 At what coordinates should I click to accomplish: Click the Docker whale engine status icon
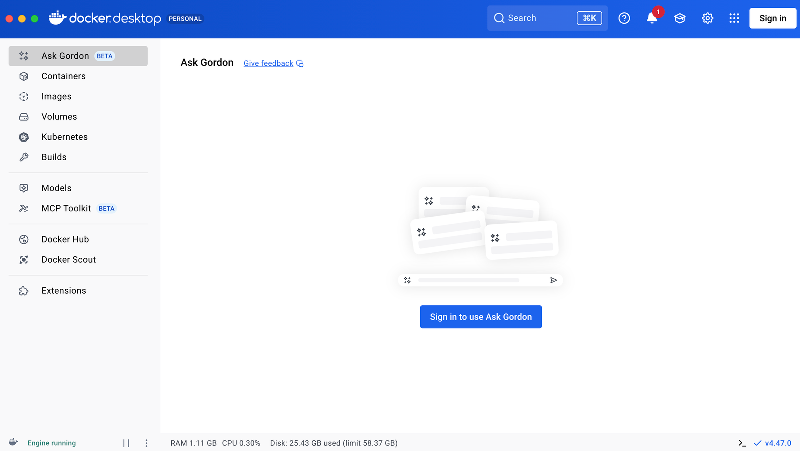(x=13, y=443)
